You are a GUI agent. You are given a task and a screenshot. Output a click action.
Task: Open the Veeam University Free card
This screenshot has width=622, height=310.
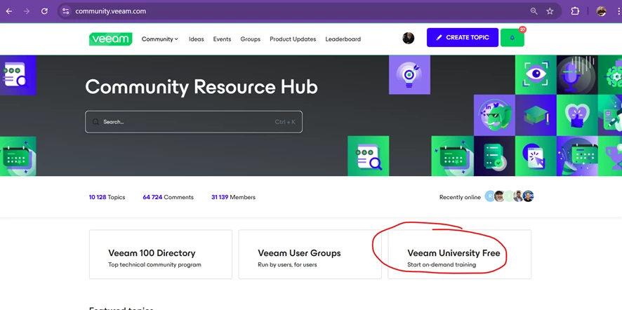tap(459, 254)
